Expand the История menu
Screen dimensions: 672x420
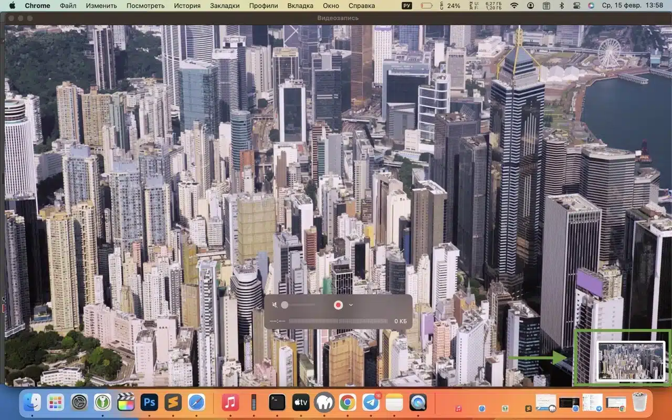tap(187, 6)
